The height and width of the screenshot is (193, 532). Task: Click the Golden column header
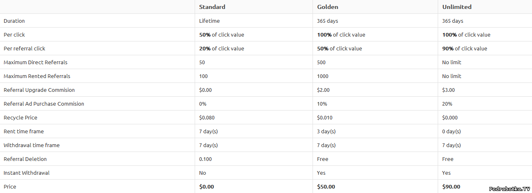point(328,7)
